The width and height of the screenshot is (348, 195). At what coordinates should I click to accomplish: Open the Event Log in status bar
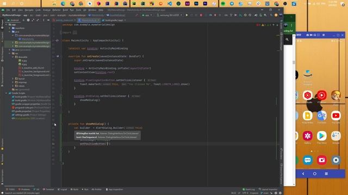248,190
